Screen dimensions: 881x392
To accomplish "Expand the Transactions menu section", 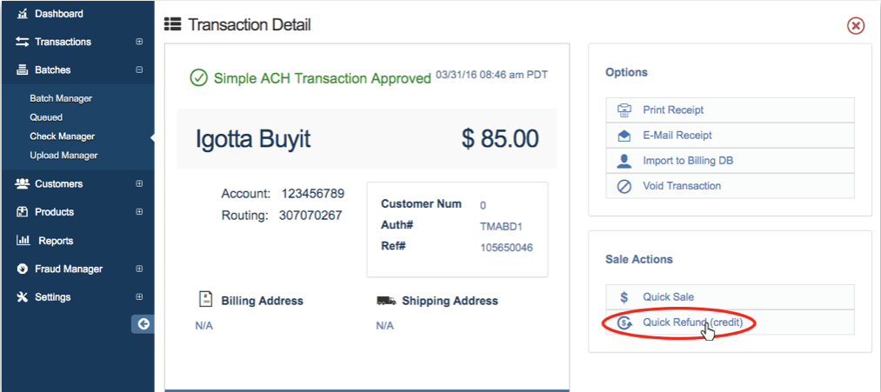I will coord(139,42).
